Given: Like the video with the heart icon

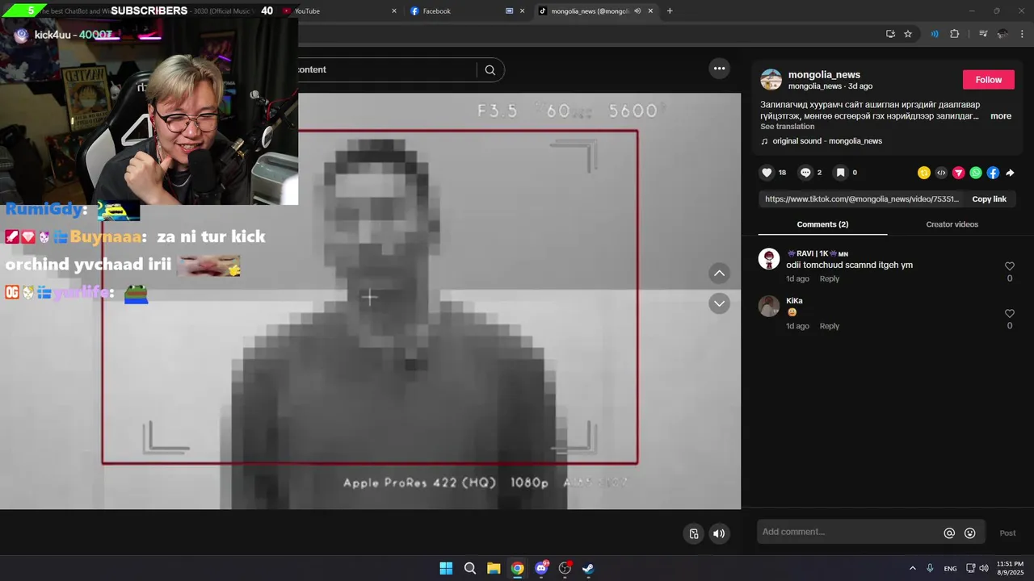Looking at the screenshot, I should point(767,173).
